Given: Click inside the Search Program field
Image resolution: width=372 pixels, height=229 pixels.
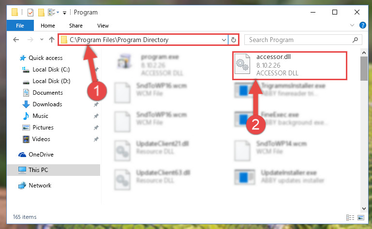Looking at the screenshot, I should pyautogui.click(x=299, y=40).
